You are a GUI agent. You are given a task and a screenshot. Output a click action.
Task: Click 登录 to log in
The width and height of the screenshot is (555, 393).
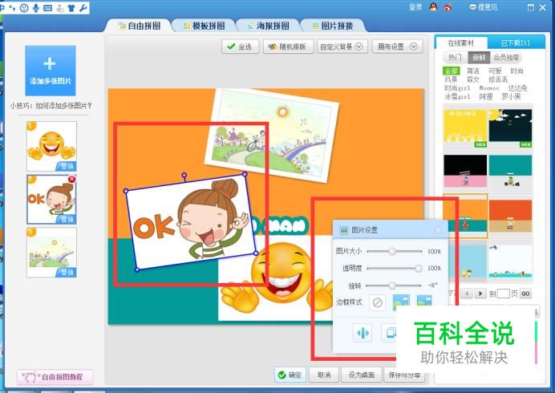(415, 7)
